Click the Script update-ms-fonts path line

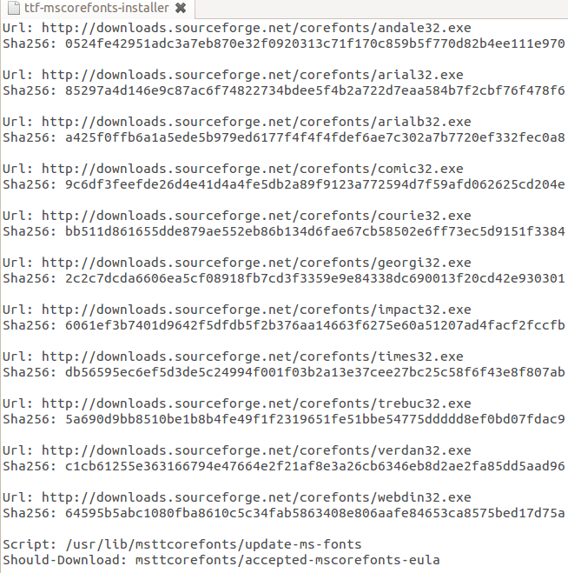[x=182, y=544]
